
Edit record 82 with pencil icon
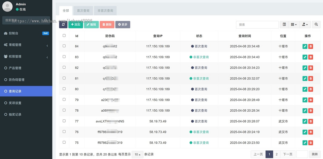(x=305, y=68)
